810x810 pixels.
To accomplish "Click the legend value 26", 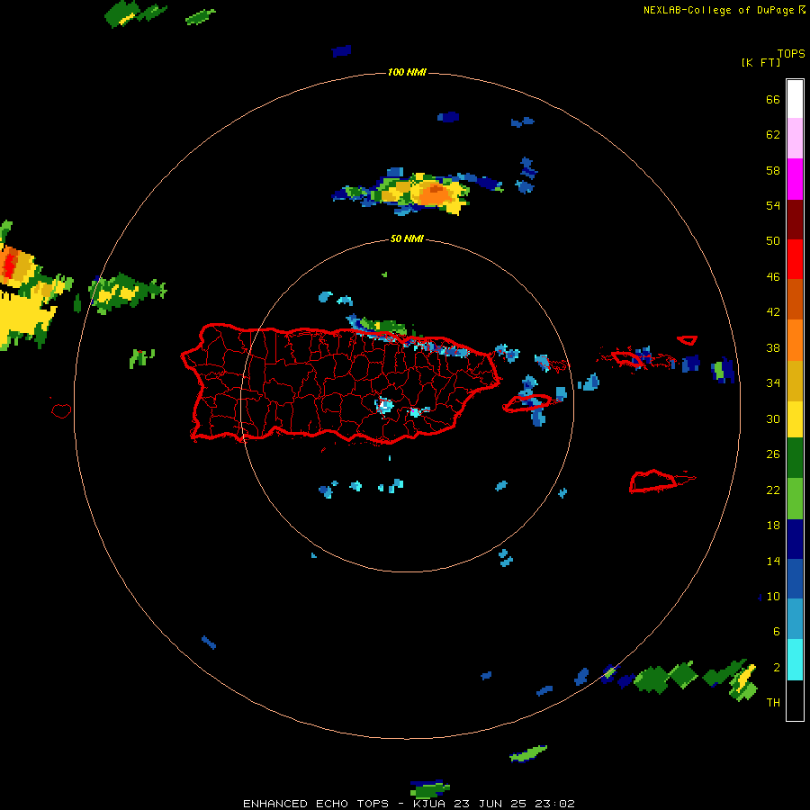I will click(x=773, y=454).
